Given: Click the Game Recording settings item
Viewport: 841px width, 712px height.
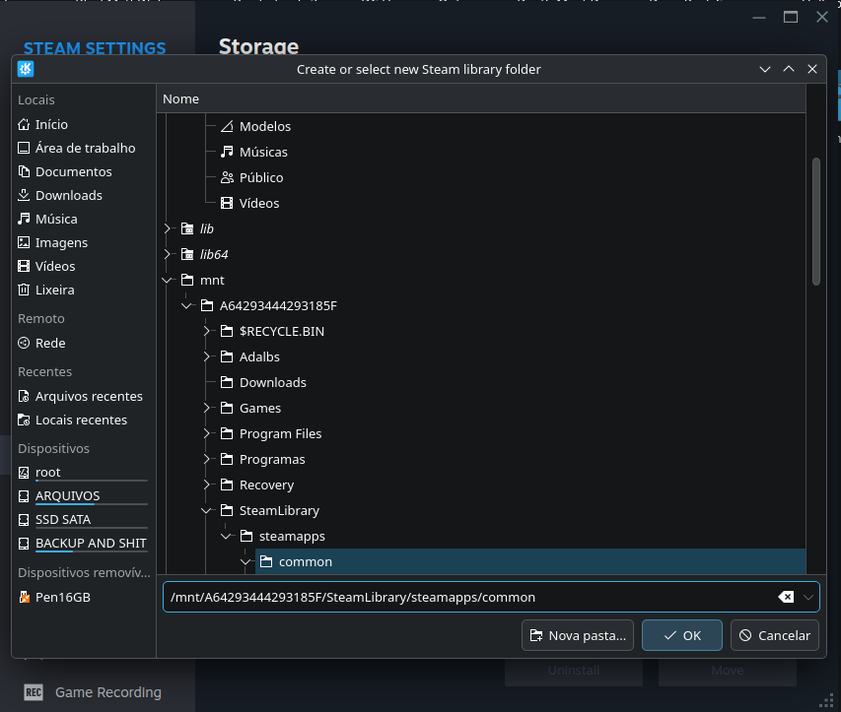Looking at the screenshot, I should pyautogui.click(x=107, y=692).
